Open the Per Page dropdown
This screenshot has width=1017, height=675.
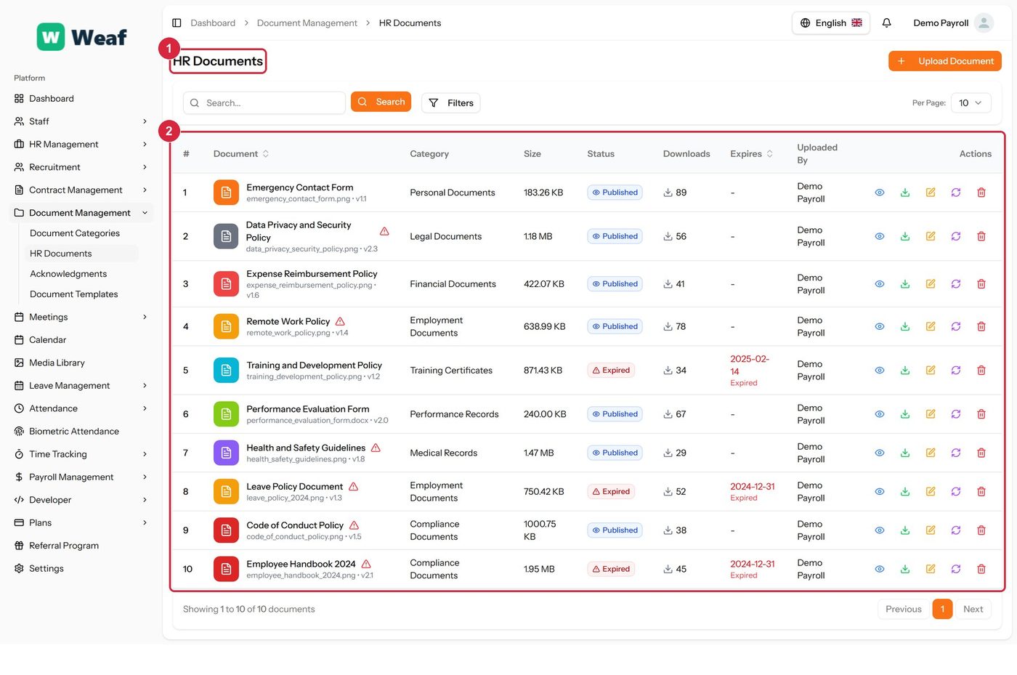[971, 103]
